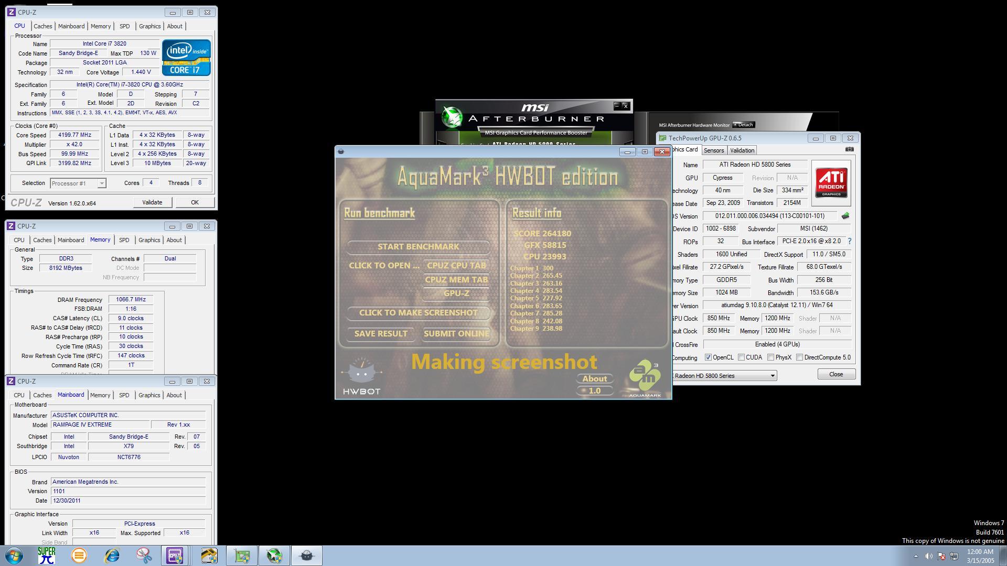Open the taskbar clock and date
The image size is (1007, 566).
coord(980,556)
